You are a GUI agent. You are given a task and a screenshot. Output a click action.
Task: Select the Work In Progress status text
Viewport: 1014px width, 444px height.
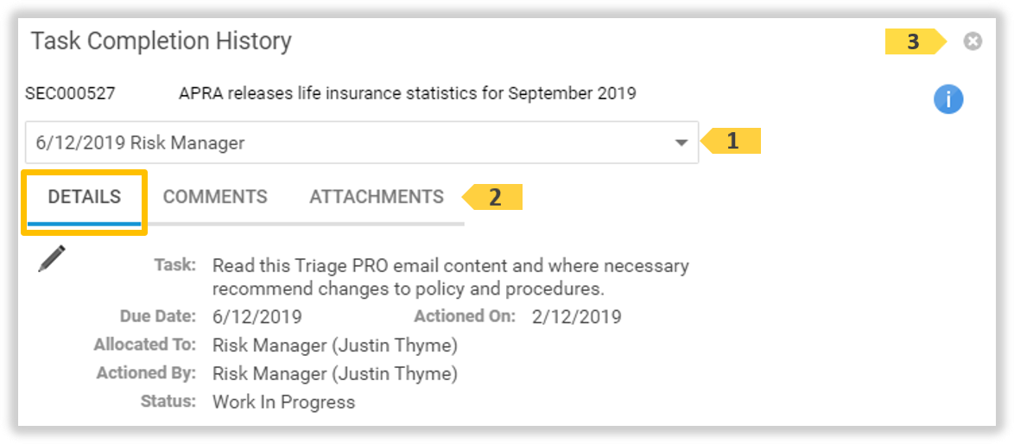point(283,403)
